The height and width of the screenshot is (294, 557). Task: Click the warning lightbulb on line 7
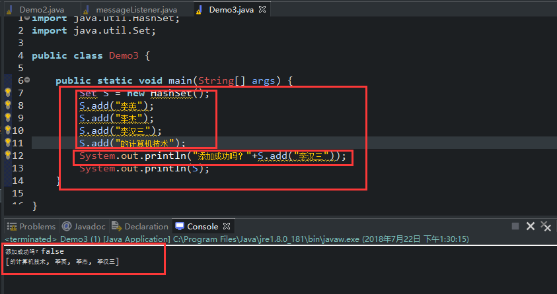click(8, 92)
